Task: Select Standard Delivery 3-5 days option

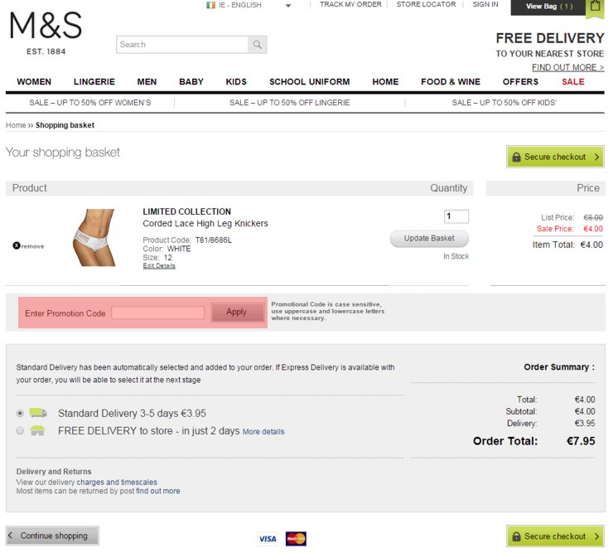Action: pyautogui.click(x=20, y=413)
